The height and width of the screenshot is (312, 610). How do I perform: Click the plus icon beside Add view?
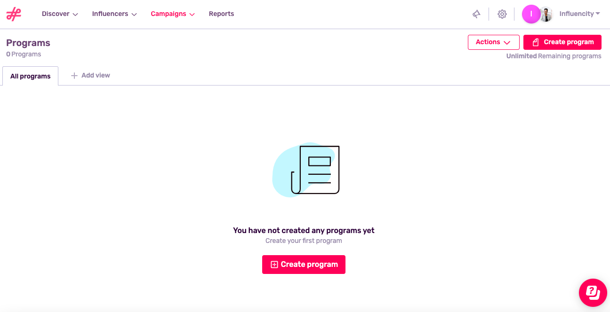[75, 75]
